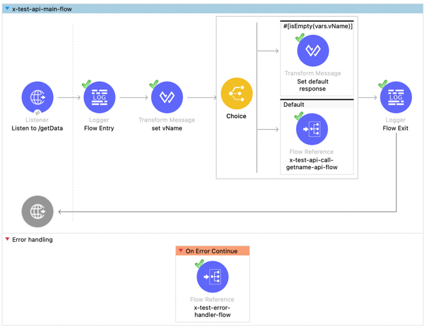Click the Flow Entry Logger icon
Viewport: 429px width, 329px height.
[99, 97]
